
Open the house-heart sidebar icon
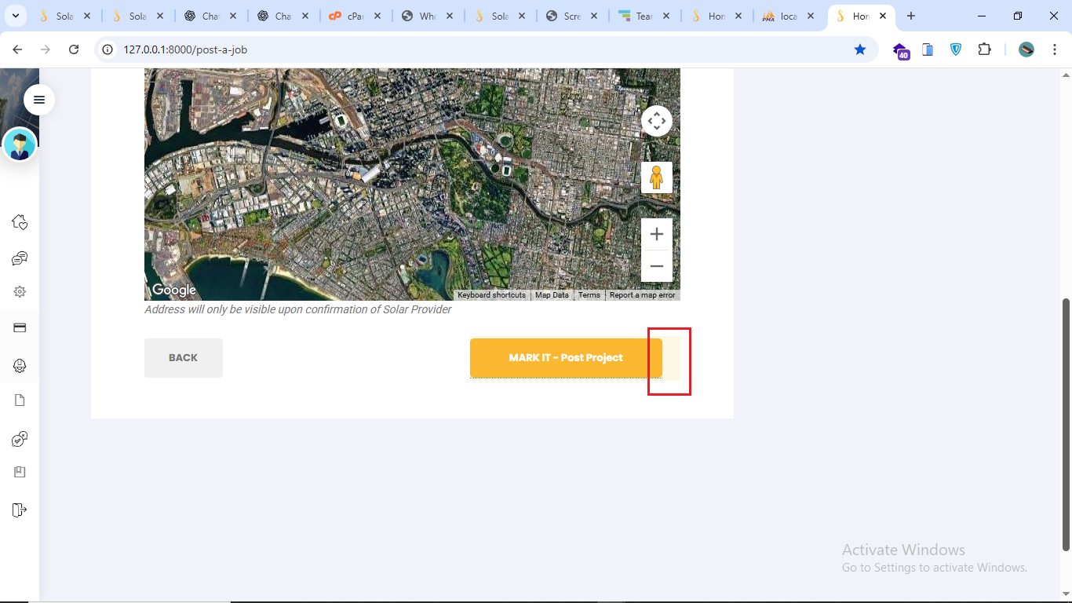click(x=20, y=222)
